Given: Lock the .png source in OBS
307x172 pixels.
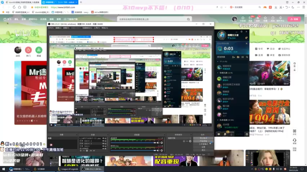Looking at the screenshot, I should (x=106, y=138).
